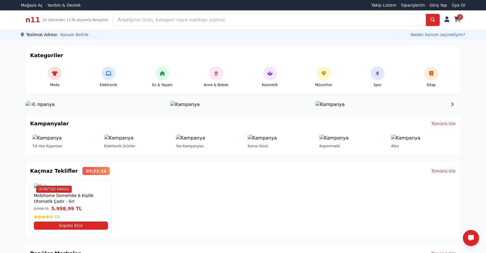Open the shopping cart icon
Viewport: 486px width, 253px height.
457,19
